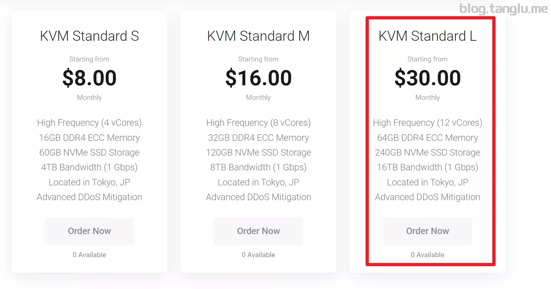551x289 pixels.
Task: Click "0 Available" below Standard L button
Action: click(427, 255)
